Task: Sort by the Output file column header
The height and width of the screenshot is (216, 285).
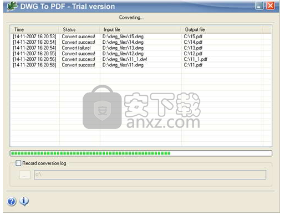Action: (x=221, y=29)
